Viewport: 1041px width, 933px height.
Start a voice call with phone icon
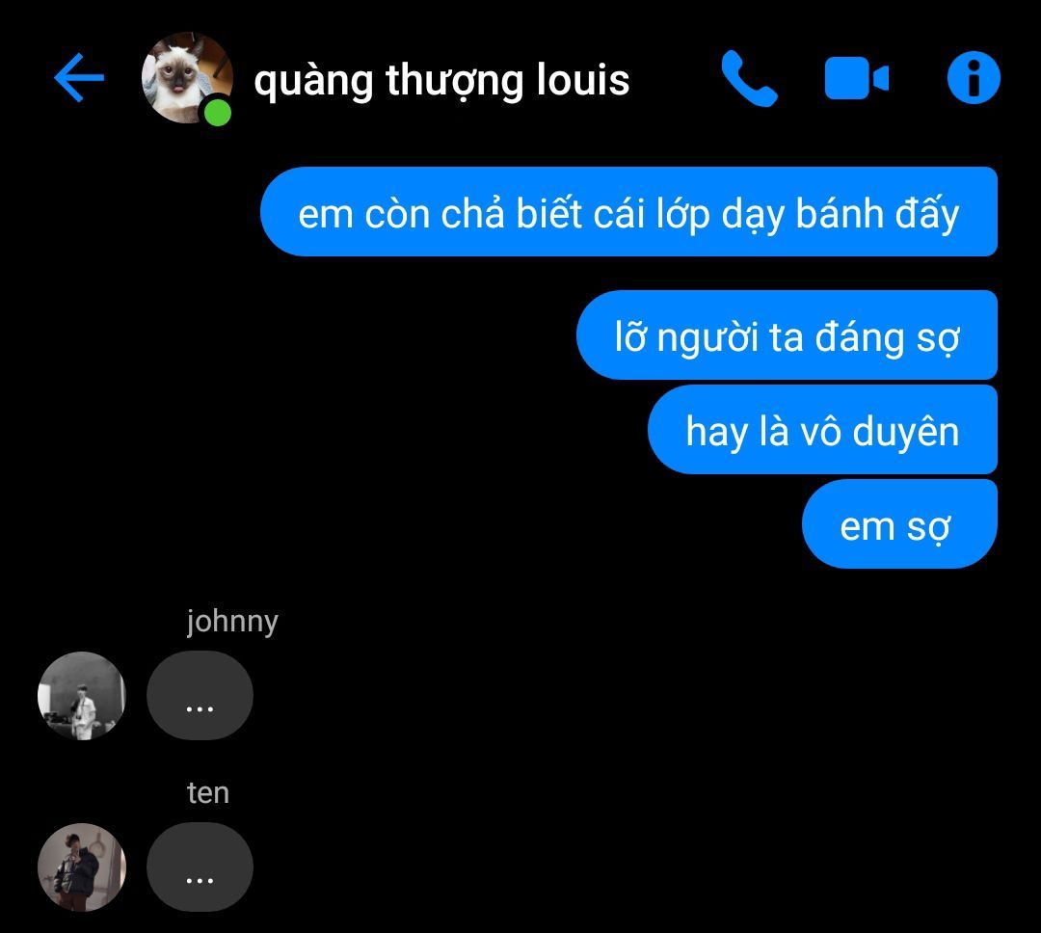click(749, 78)
